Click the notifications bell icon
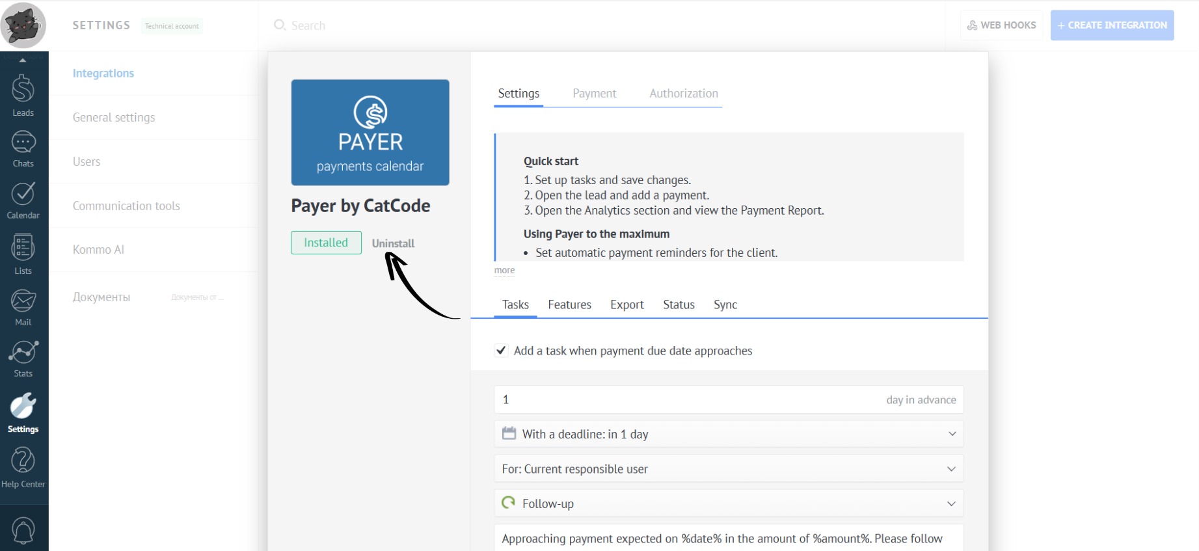The height and width of the screenshot is (551, 1199). pos(23,530)
